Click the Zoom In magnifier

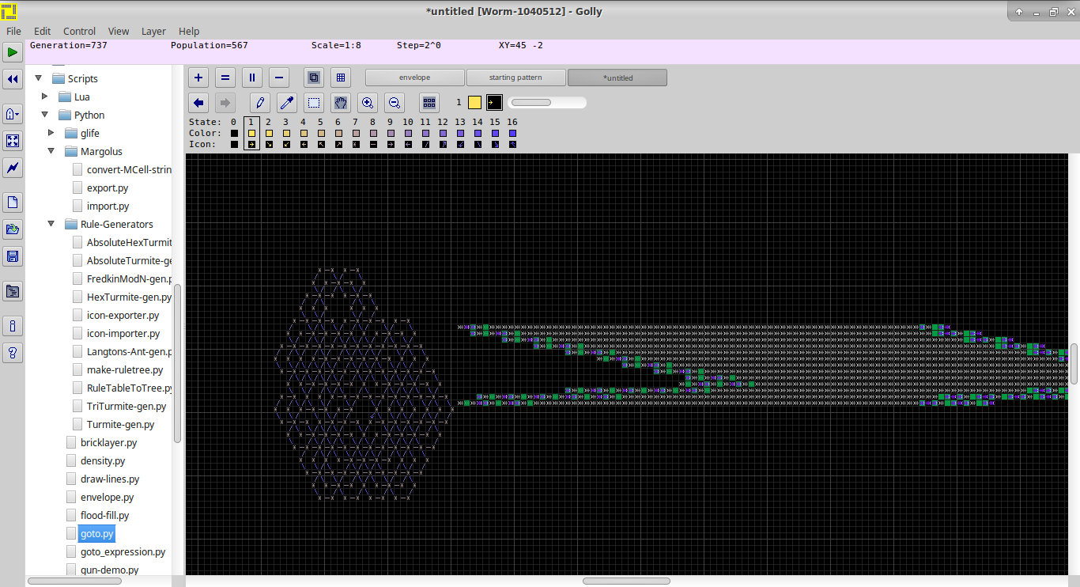(368, 103)
